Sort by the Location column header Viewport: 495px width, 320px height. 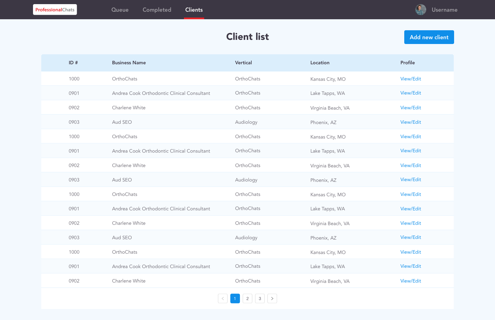[x=320, y=63]
